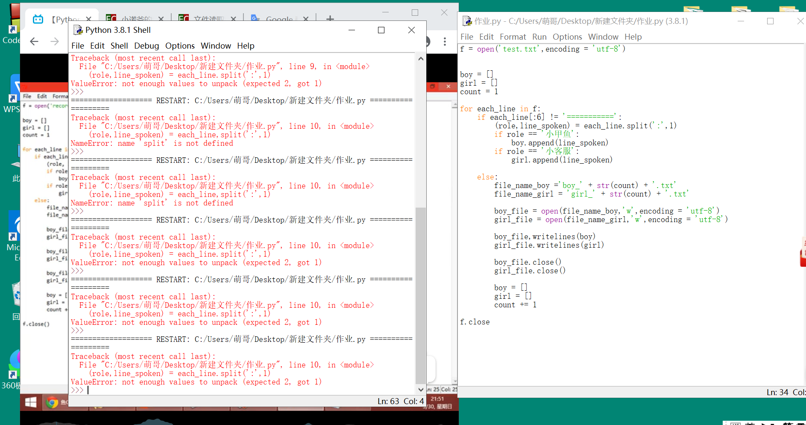
Task: Open the File menu in Python Shell
Action: [78, 46]
